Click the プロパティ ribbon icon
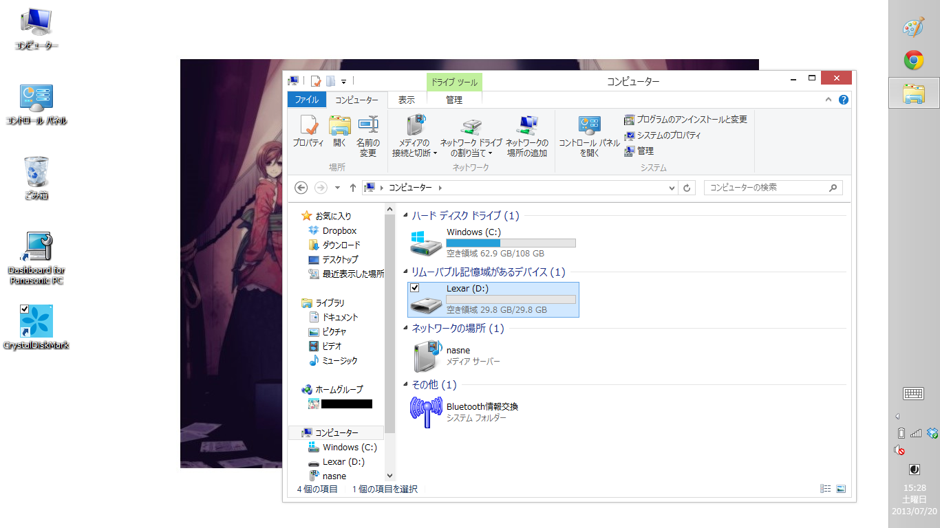The height and width of the screenshot is (528, 940). pyautogui.click(x=308, y=131)
